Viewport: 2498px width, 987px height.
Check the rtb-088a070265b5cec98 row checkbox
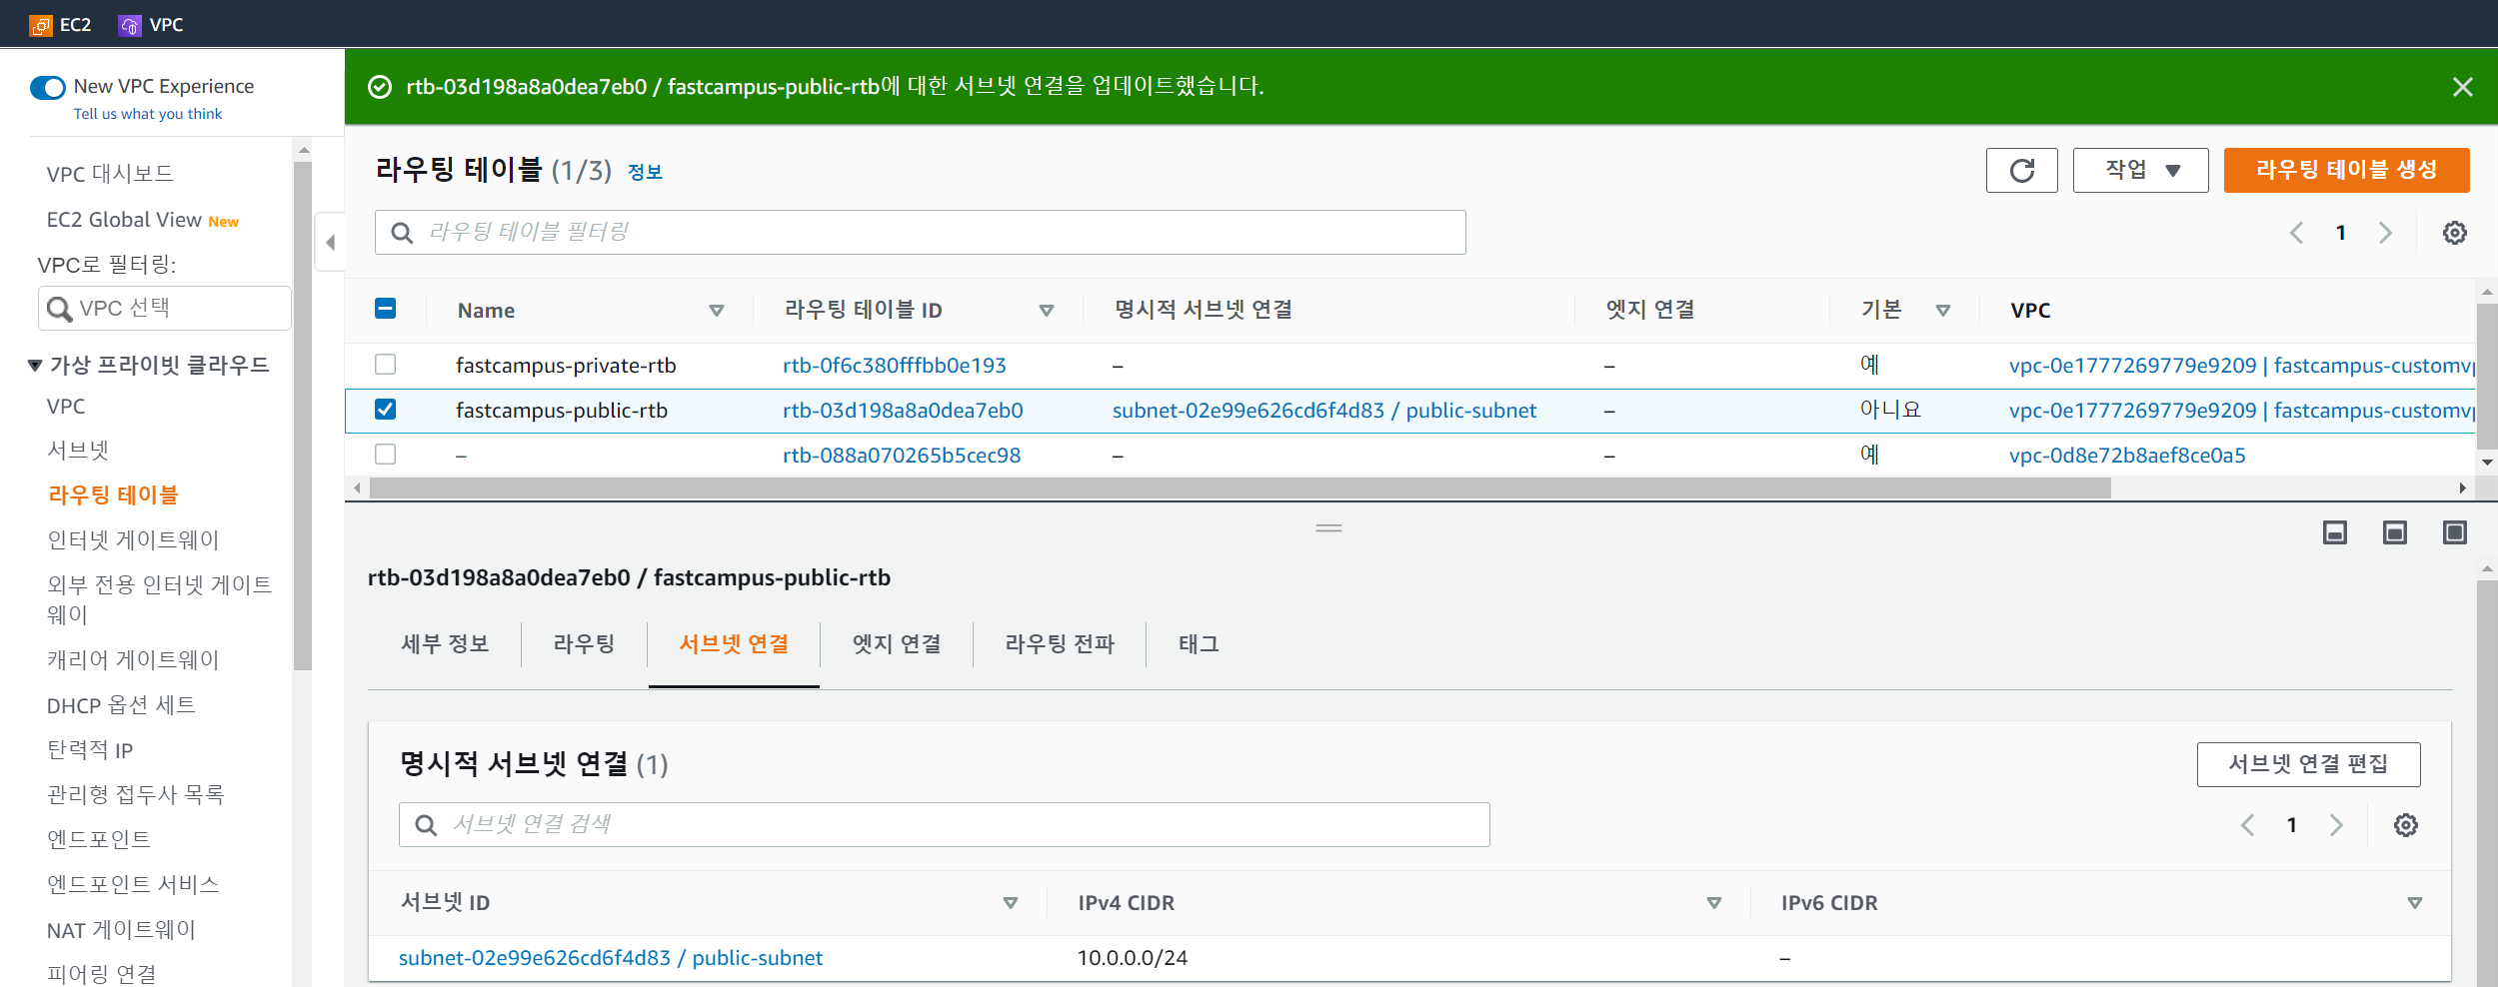(385, 455)
